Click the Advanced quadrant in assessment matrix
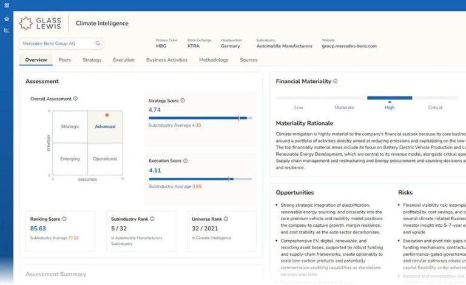 tap(105, 127)
